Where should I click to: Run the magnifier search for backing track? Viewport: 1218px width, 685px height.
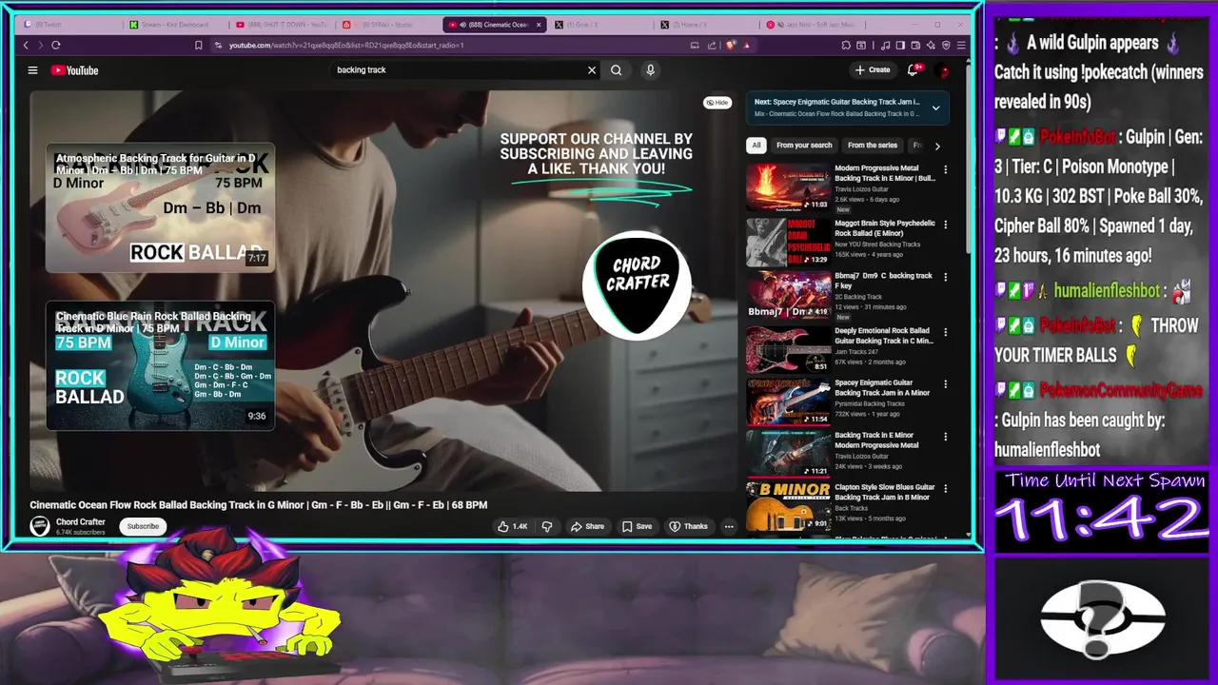pyautogui.click(x=617, y=69)
